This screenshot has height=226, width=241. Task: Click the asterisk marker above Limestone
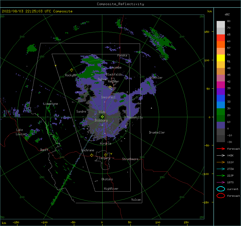pos(51,101)
